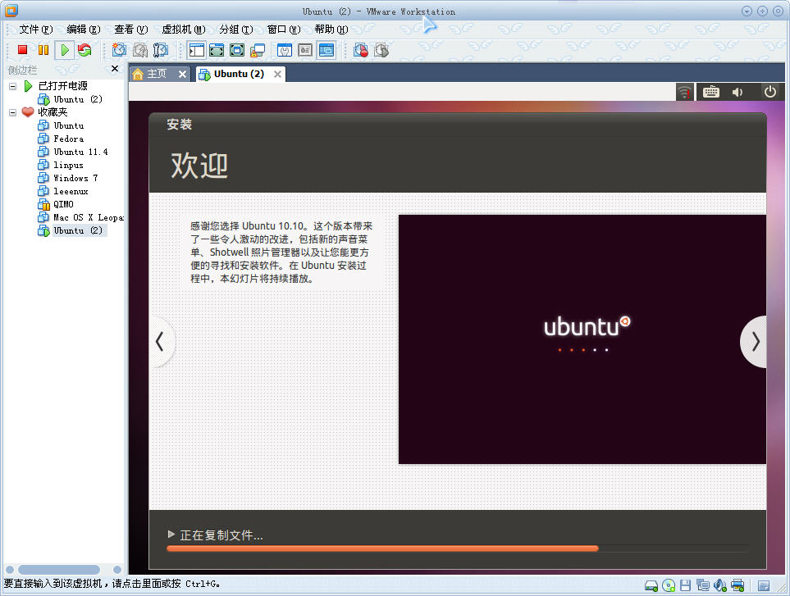Click the floppy drive status icon
This screenshot has width=790, height=596.
pyautogui.click(x=685, y=585)
